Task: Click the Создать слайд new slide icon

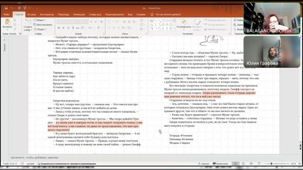Action: [x=28, y=22]
